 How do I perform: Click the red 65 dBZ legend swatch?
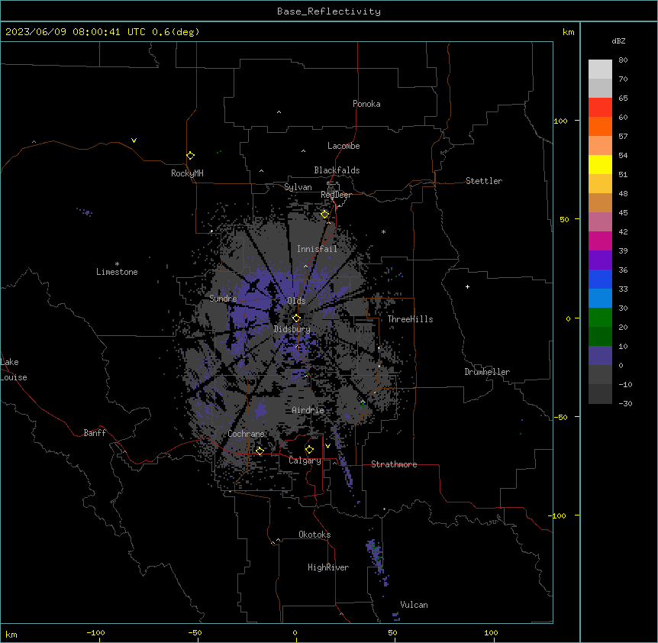(x=600, y=108)
